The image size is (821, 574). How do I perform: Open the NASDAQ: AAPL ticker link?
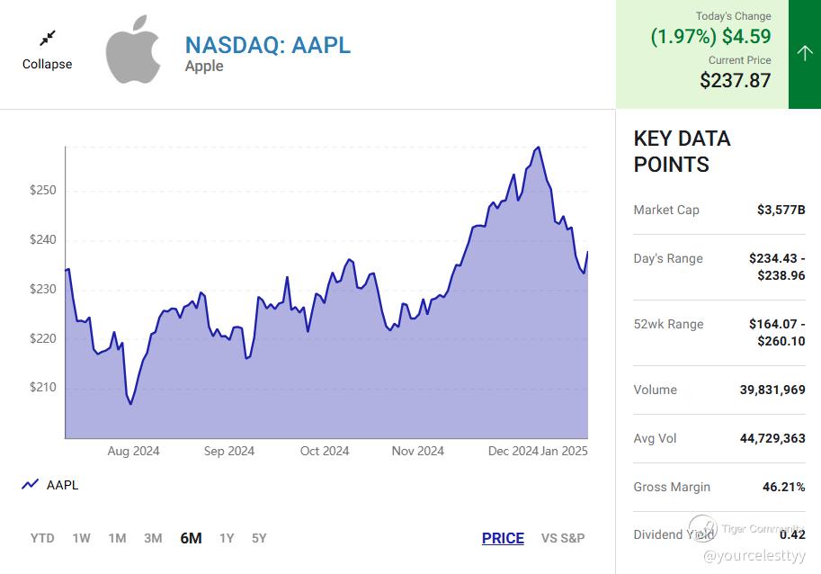click(x=267, y=44)
